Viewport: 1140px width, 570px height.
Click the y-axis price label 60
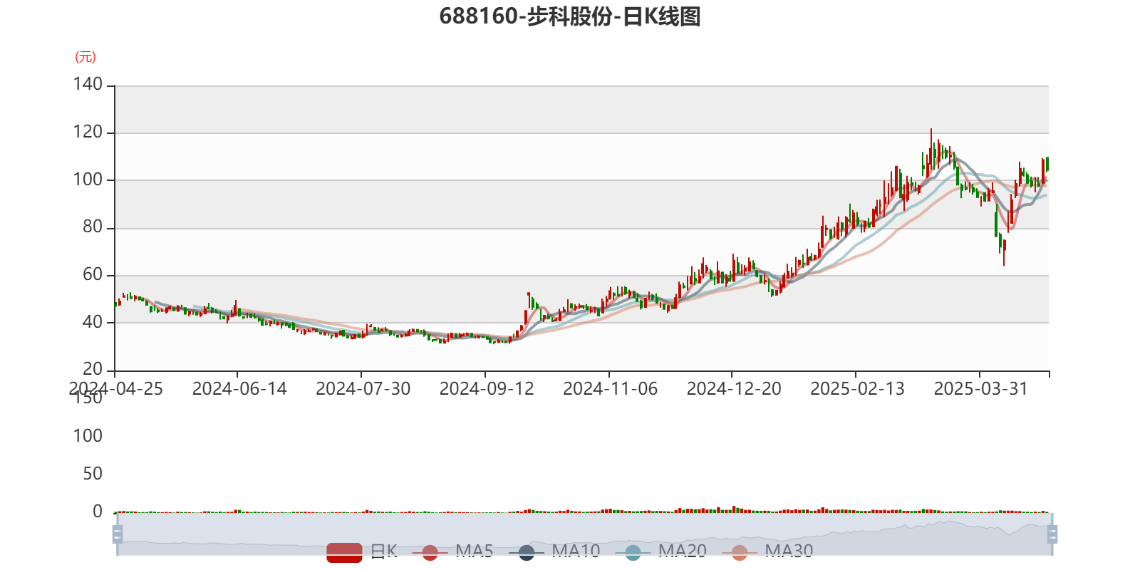coord(93,274)
